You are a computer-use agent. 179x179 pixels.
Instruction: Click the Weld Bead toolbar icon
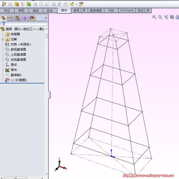pos(47,4)
